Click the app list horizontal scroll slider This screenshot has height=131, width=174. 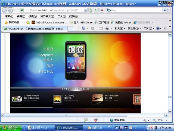32,107
